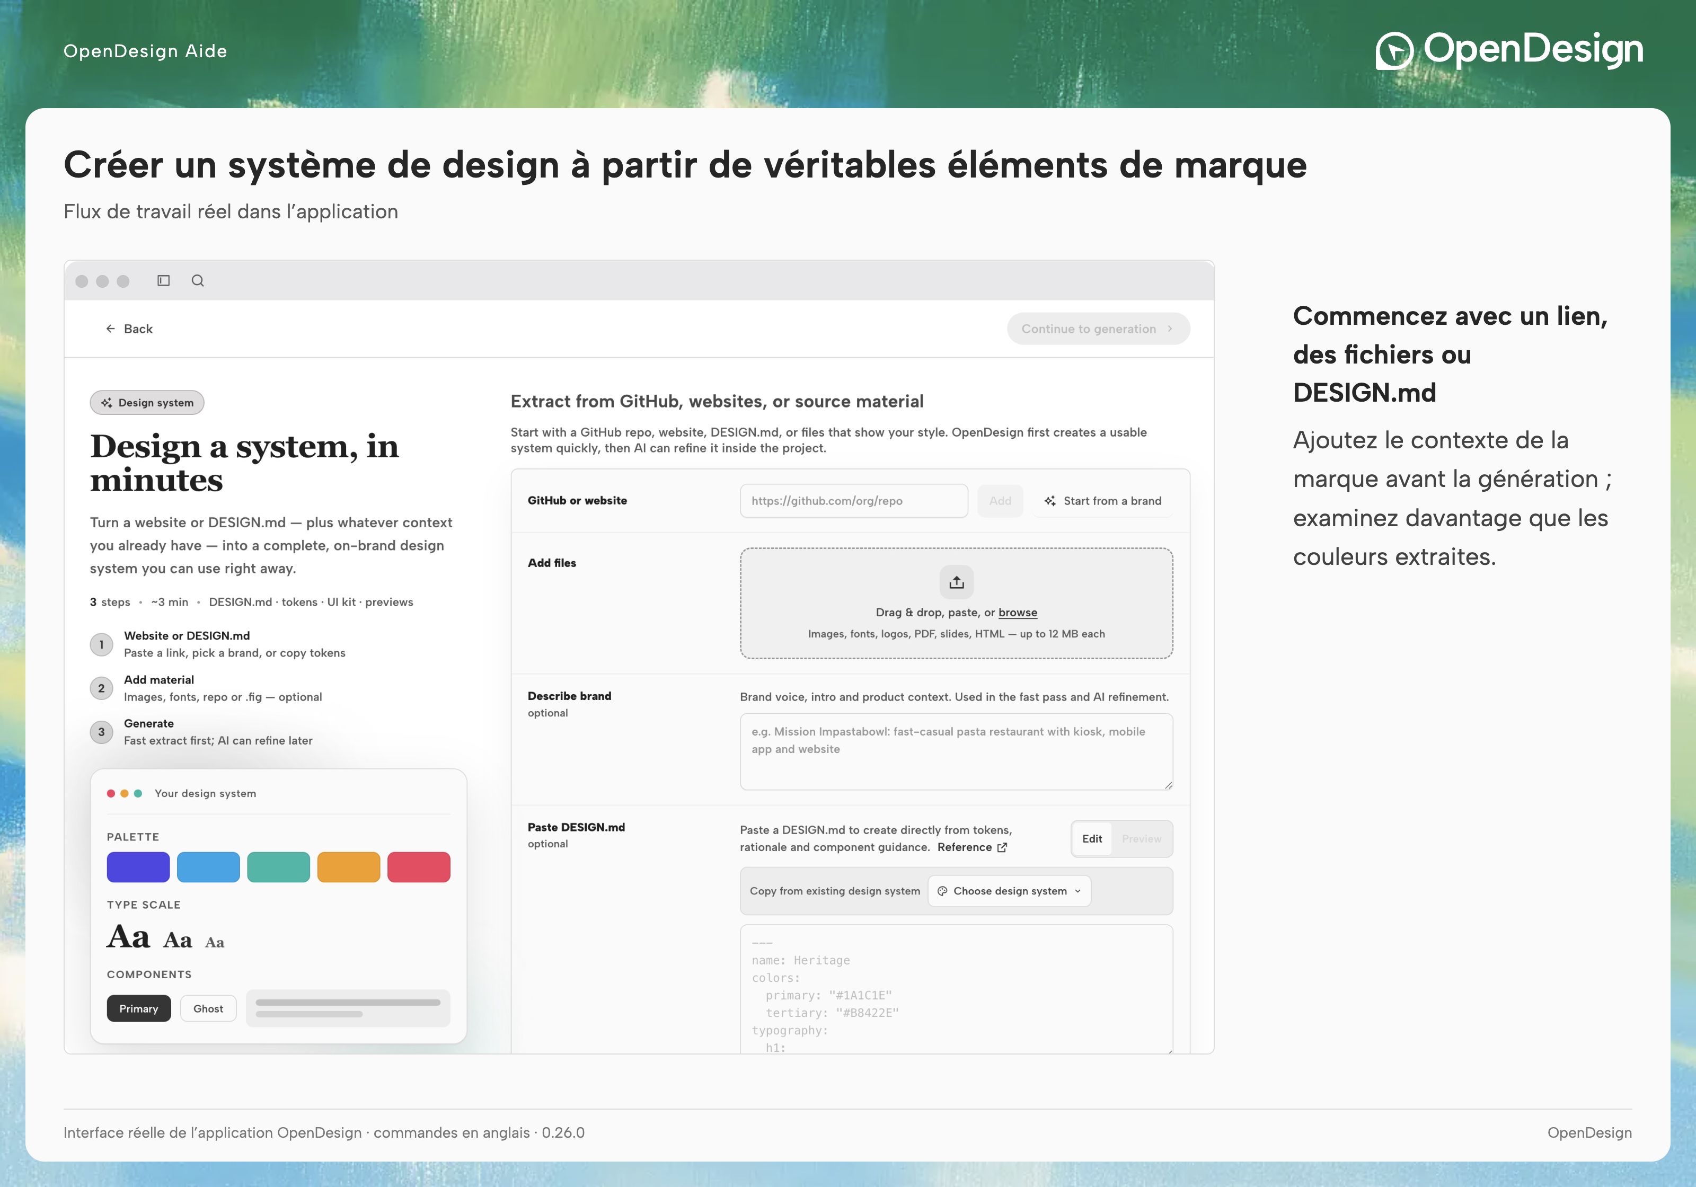Click the "PALETTE" section label
This screenshot has width=1696, height=1187.
click(x=133, y=837)
